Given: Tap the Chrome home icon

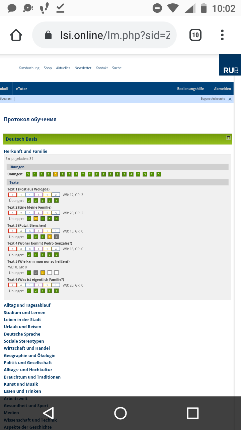Looking at the screenshot, I should 16,35.
